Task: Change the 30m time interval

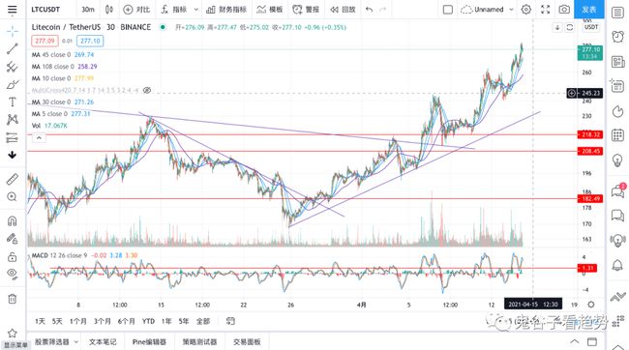Action: point(88,10)
